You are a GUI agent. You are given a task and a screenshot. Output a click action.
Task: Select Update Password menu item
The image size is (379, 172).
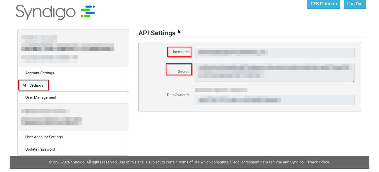point(73,149)
